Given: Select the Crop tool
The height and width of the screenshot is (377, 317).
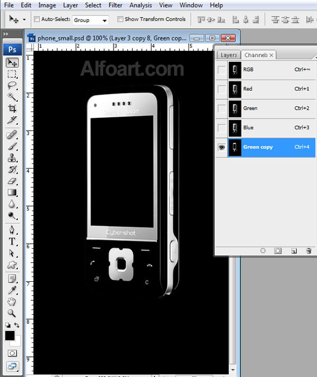Looking at the screenshot, I should (x=12, y=108).
